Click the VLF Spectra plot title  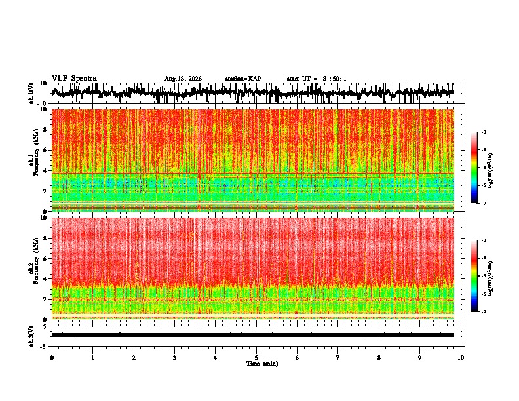[x=74, y=79]
